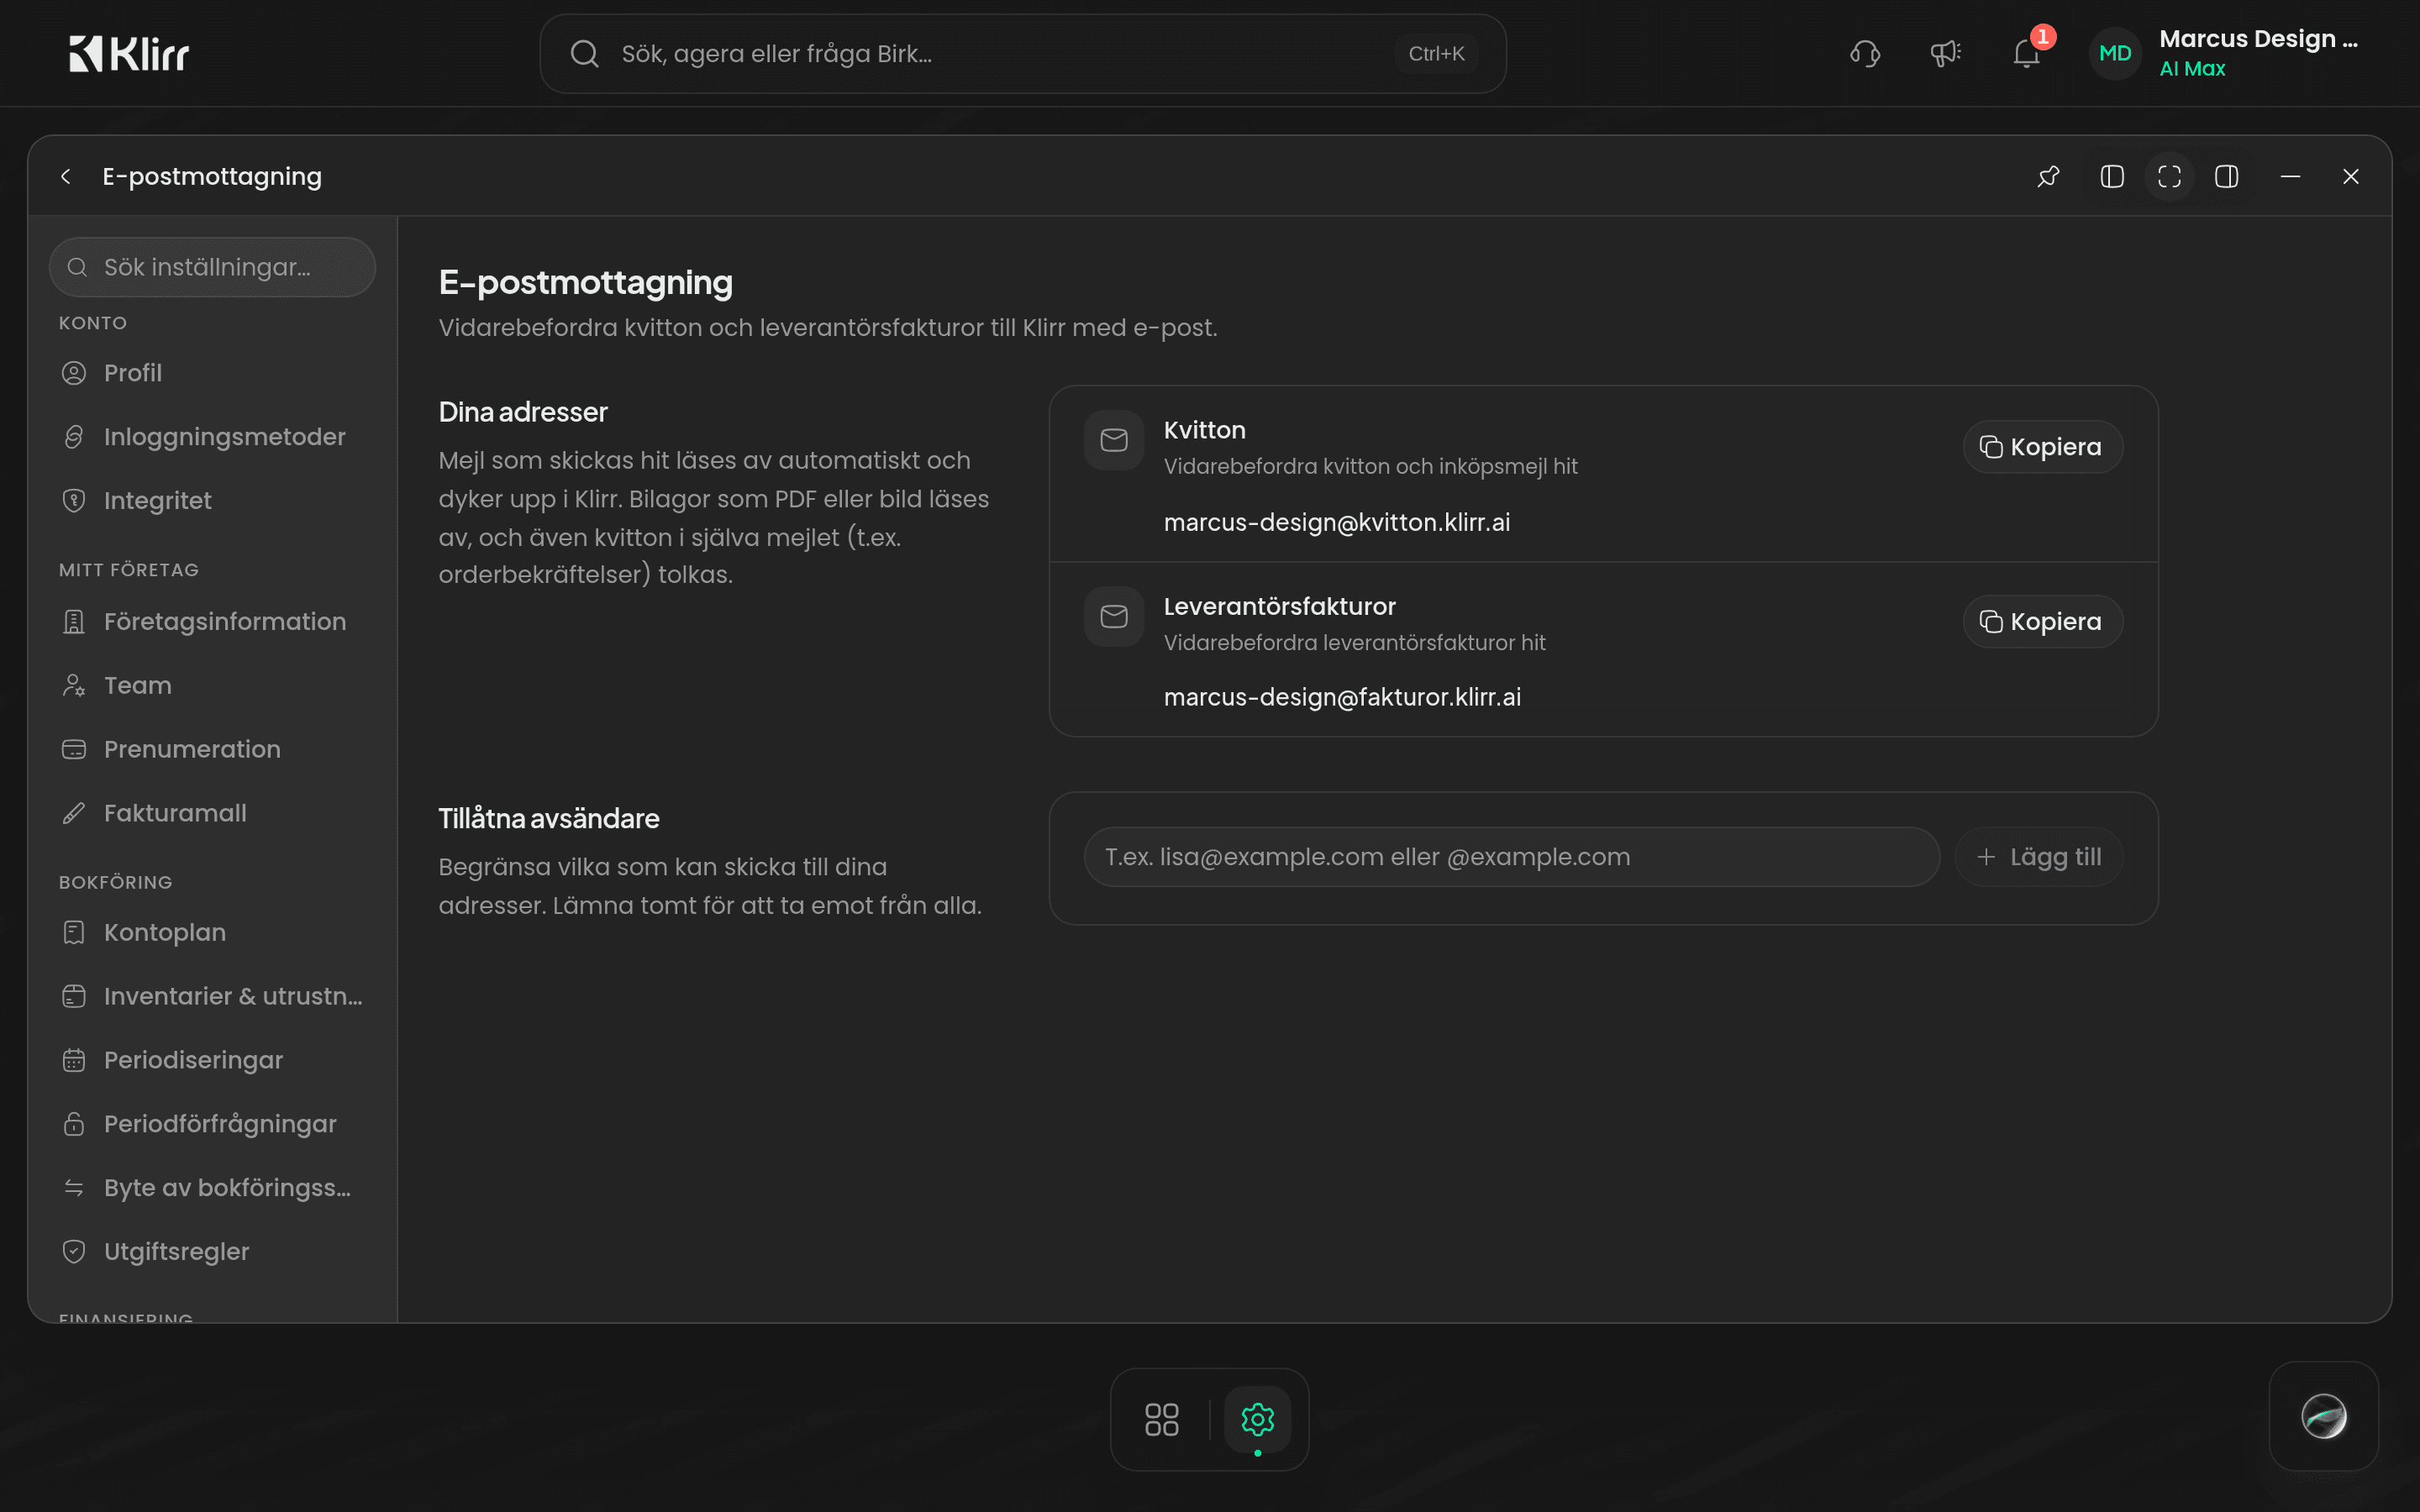
Task: Open the headset support icon
Action: click(x=1865, y=54)
